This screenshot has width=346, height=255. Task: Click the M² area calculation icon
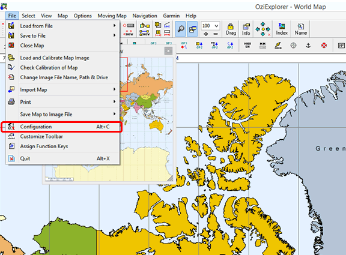341,46
